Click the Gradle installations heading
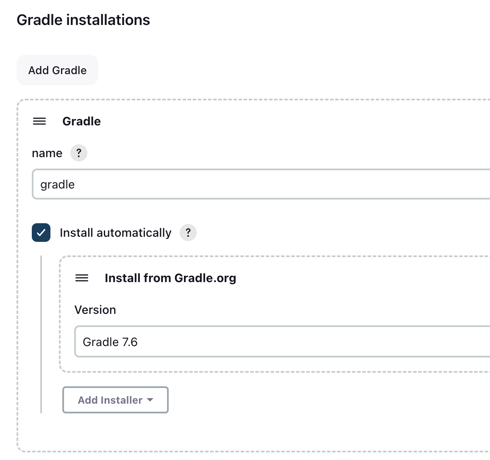This screenshot has height=460, width=490. (x=83, y=20)
